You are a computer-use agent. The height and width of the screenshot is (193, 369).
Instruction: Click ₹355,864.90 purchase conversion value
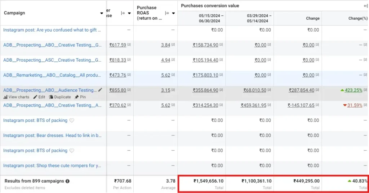(x=205, y=90)
